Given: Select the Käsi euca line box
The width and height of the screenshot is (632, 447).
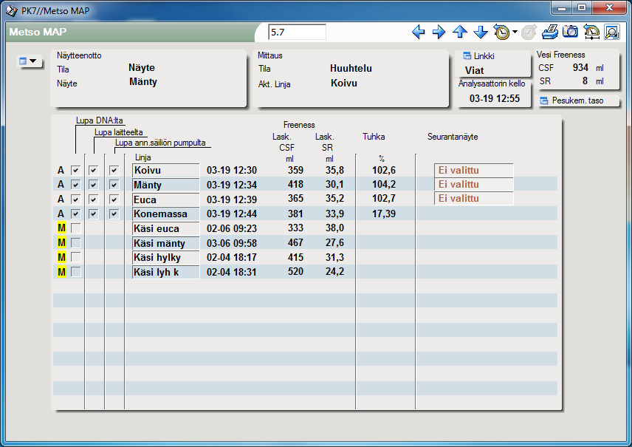Looking at the screenshot, I should tap(165, 228).
